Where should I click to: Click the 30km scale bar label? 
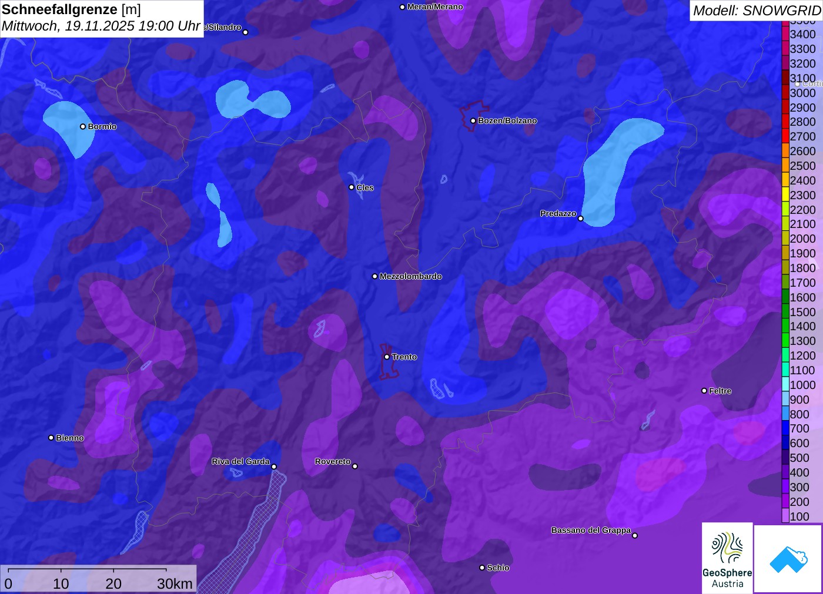click(x=175, y=583)
